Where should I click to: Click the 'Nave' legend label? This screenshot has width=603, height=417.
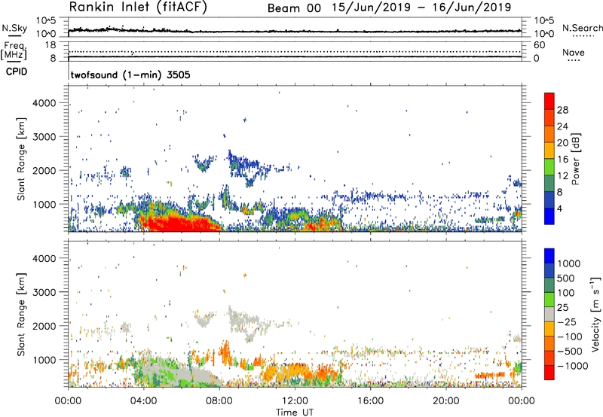573,53
